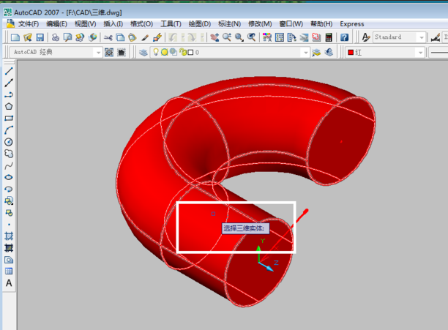Toggle layer lock icon in layer dropdown
448x330 pixels.
pyautogui.click(x=181, y=53)
